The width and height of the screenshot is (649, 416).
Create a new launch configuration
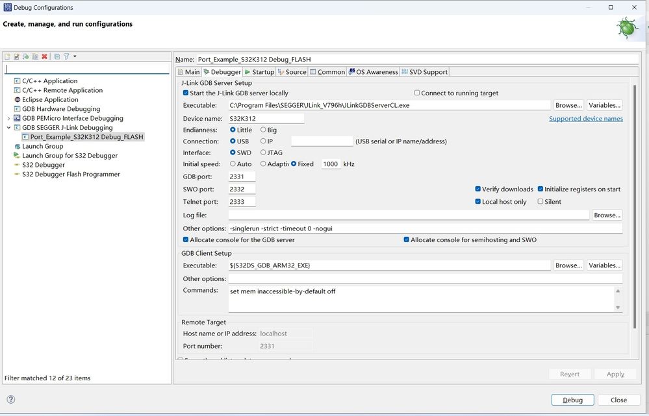point(7,56)
